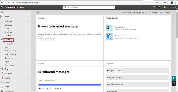Open Cloud Shell icon in header
This screenshot has height=92, width=178.
pyautogui.click(x=154, y=7)
